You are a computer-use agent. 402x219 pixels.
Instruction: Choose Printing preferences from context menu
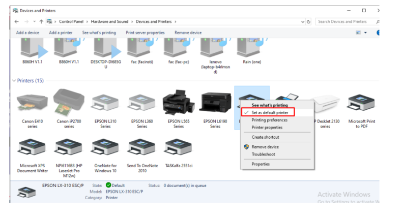[x=269, y=120]
